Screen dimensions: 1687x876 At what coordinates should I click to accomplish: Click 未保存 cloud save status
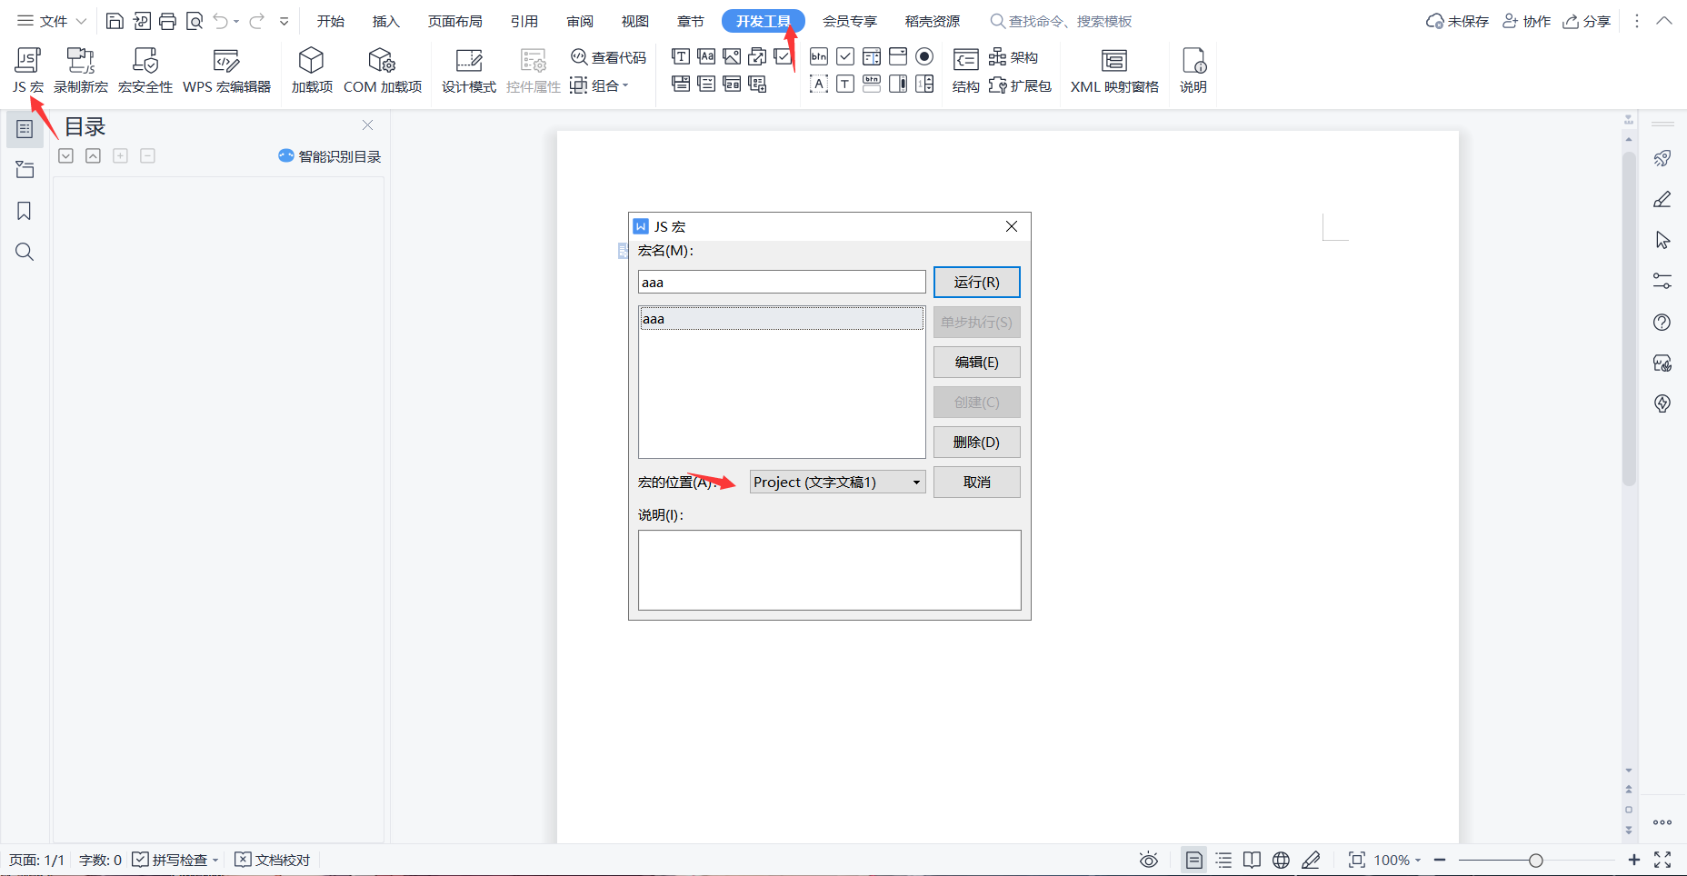click(1457, 21)
